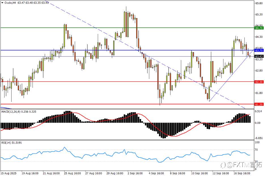The image size is (265, 176).
Task: Click the 29 Aug 16:00 time label
Action: click(x=115, y=173)
